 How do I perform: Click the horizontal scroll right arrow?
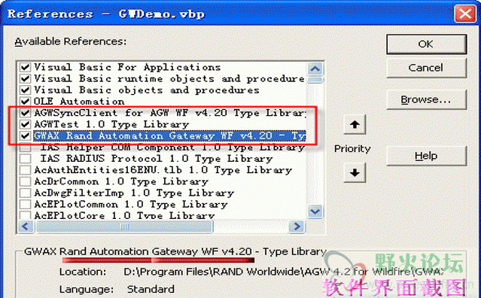tap(297, 227)
